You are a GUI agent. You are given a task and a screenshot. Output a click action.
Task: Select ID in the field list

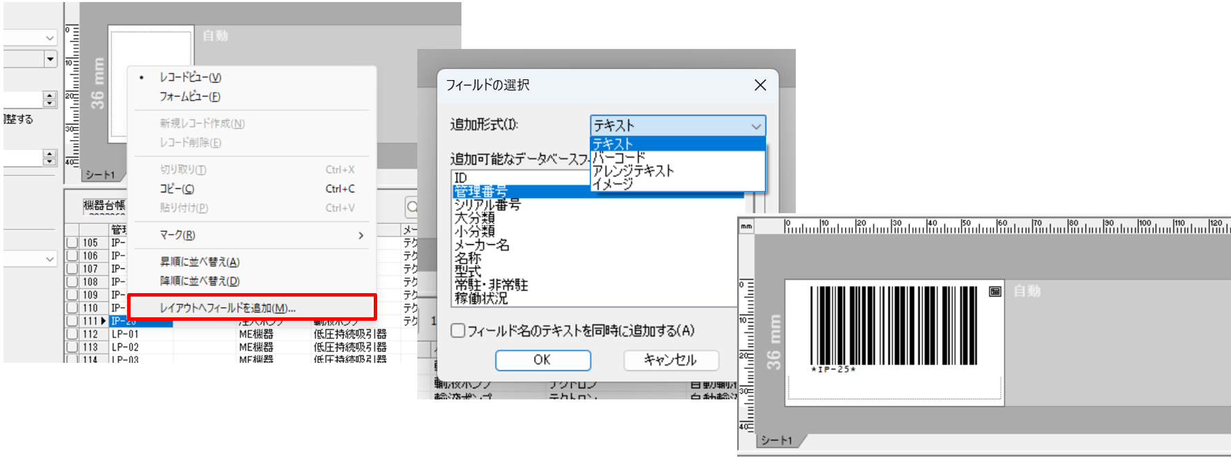461,178
